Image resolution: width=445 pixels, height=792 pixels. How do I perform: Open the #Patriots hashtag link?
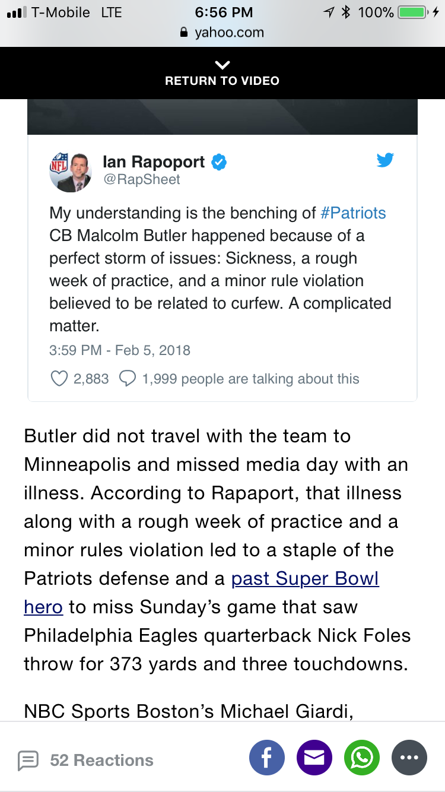(353, 213)
